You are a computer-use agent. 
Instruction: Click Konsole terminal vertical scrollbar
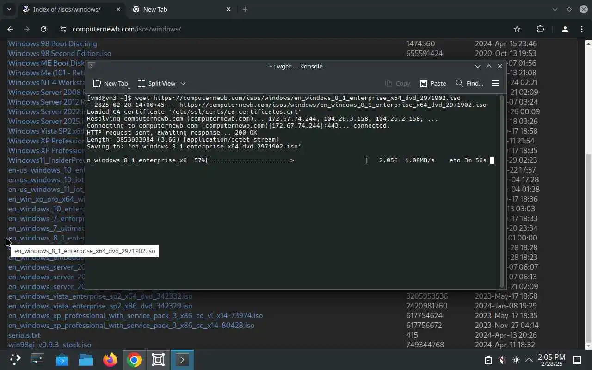(x=501, y=191)
